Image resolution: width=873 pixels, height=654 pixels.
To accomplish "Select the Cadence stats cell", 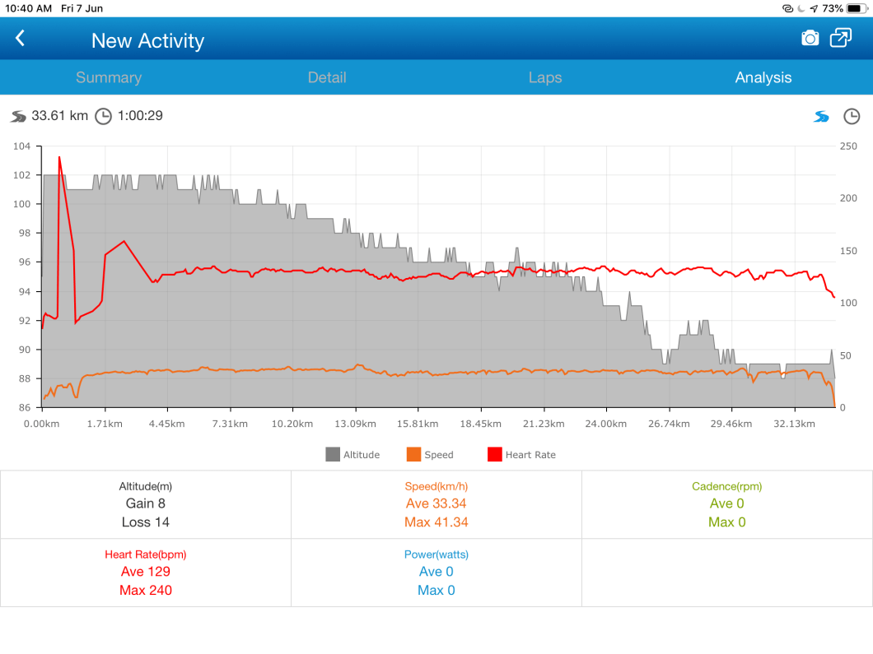I will (x=727, y=504).
